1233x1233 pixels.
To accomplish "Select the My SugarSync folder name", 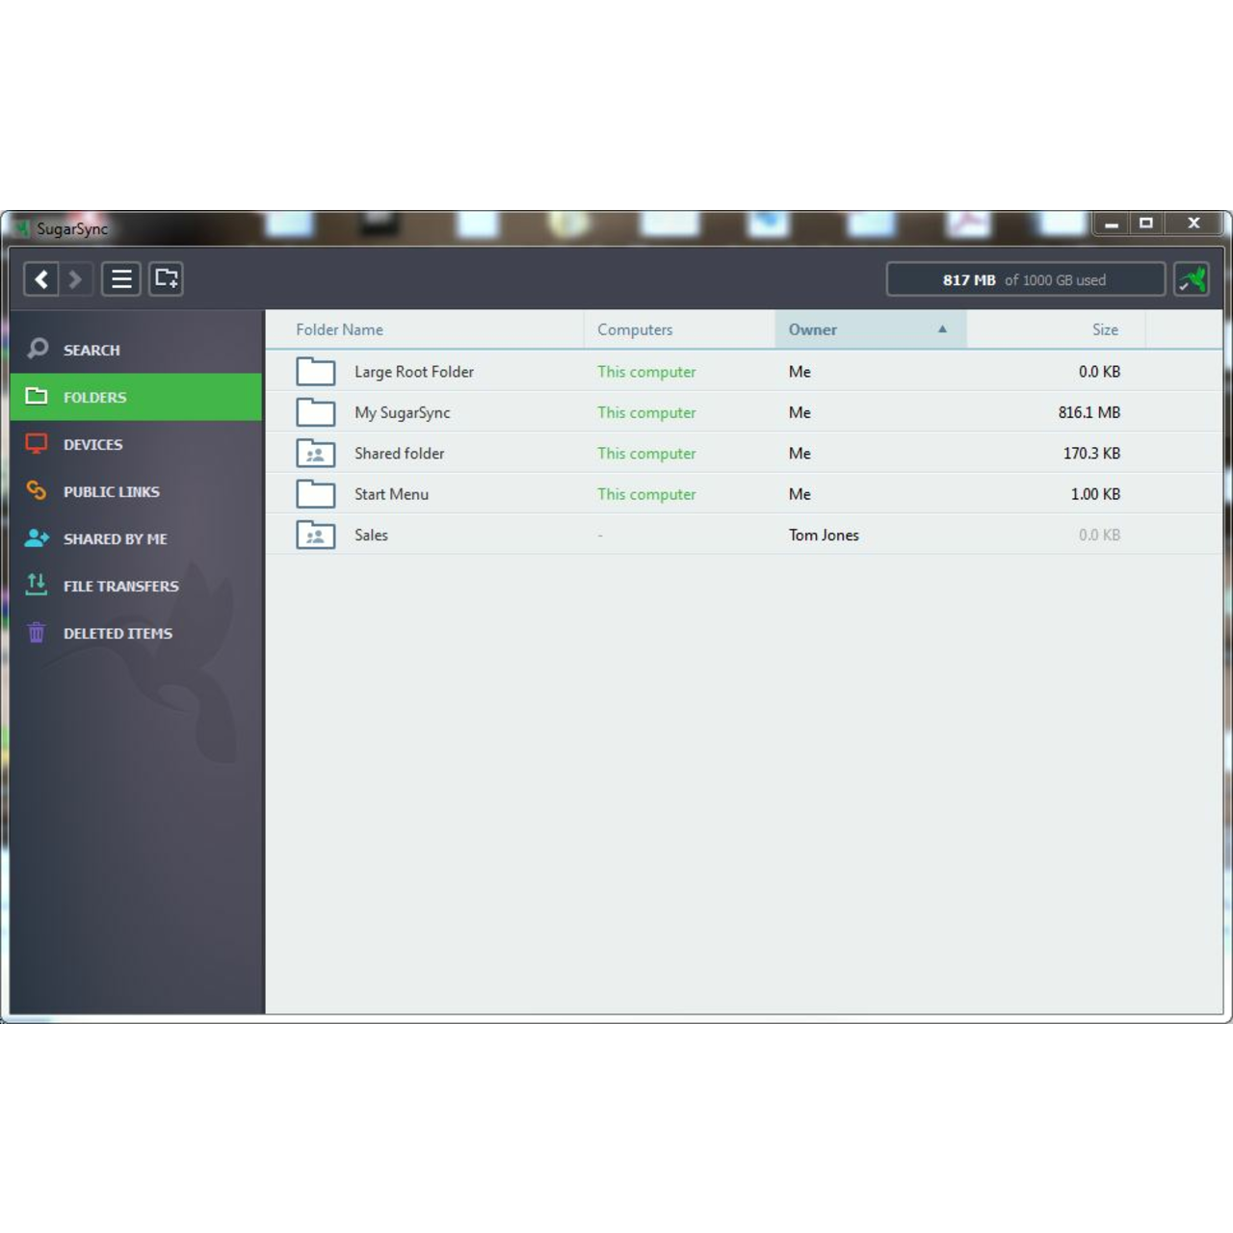I will (403, 412).
